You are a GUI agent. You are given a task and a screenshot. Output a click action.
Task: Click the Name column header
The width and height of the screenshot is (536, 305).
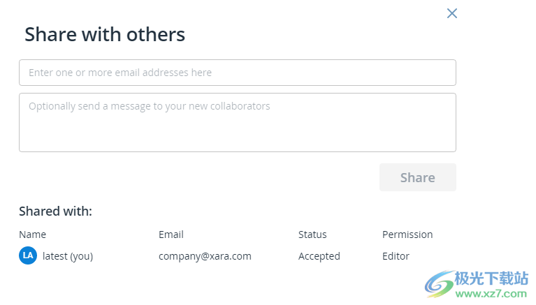[x=32, y=235]
